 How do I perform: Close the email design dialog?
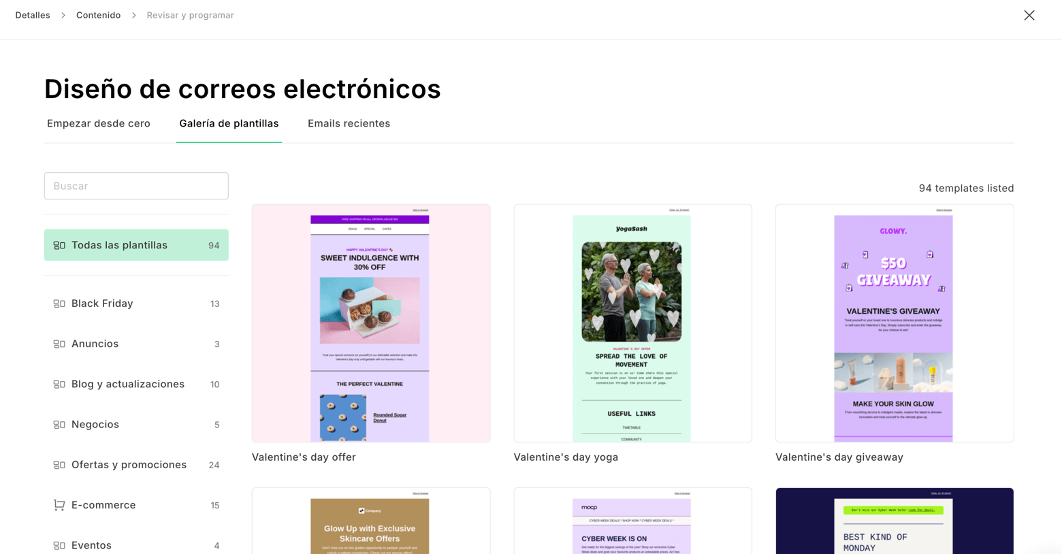[x=1029, y=15]
